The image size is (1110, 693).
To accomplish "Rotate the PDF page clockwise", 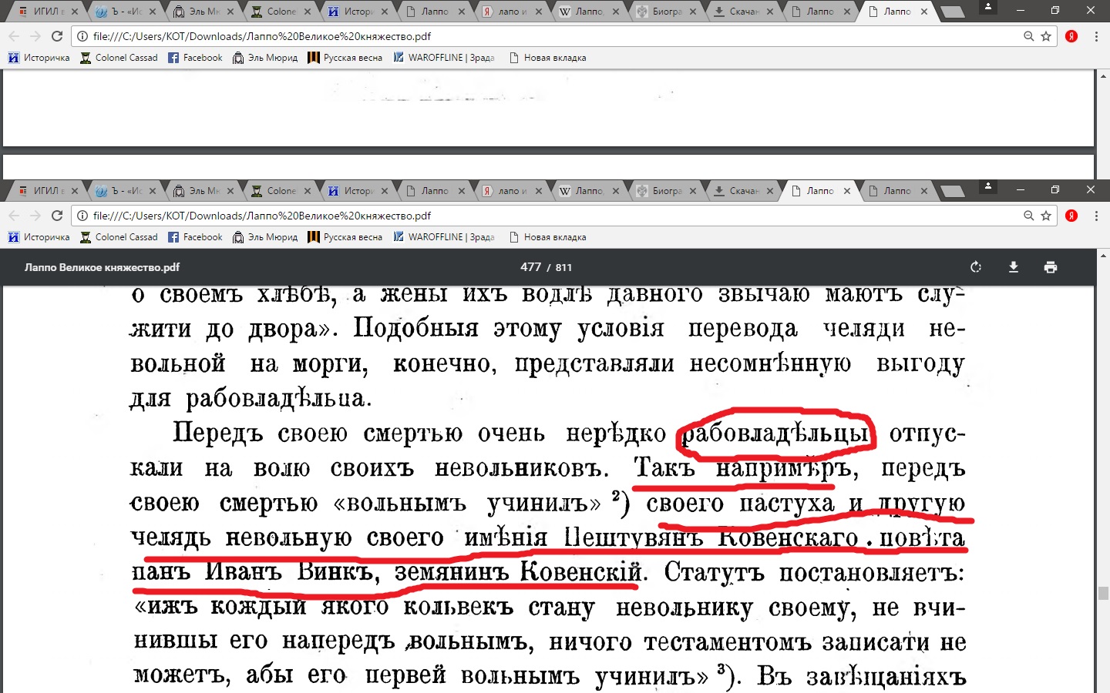I will [976, 267].
